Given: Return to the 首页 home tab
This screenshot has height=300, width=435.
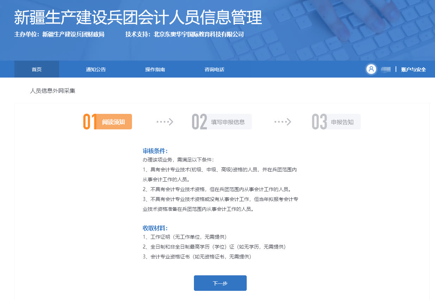Looking at the screenshot, I should [36, 69].
